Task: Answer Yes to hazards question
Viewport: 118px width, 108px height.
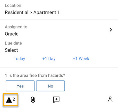Action: click(x=20, y=86)
